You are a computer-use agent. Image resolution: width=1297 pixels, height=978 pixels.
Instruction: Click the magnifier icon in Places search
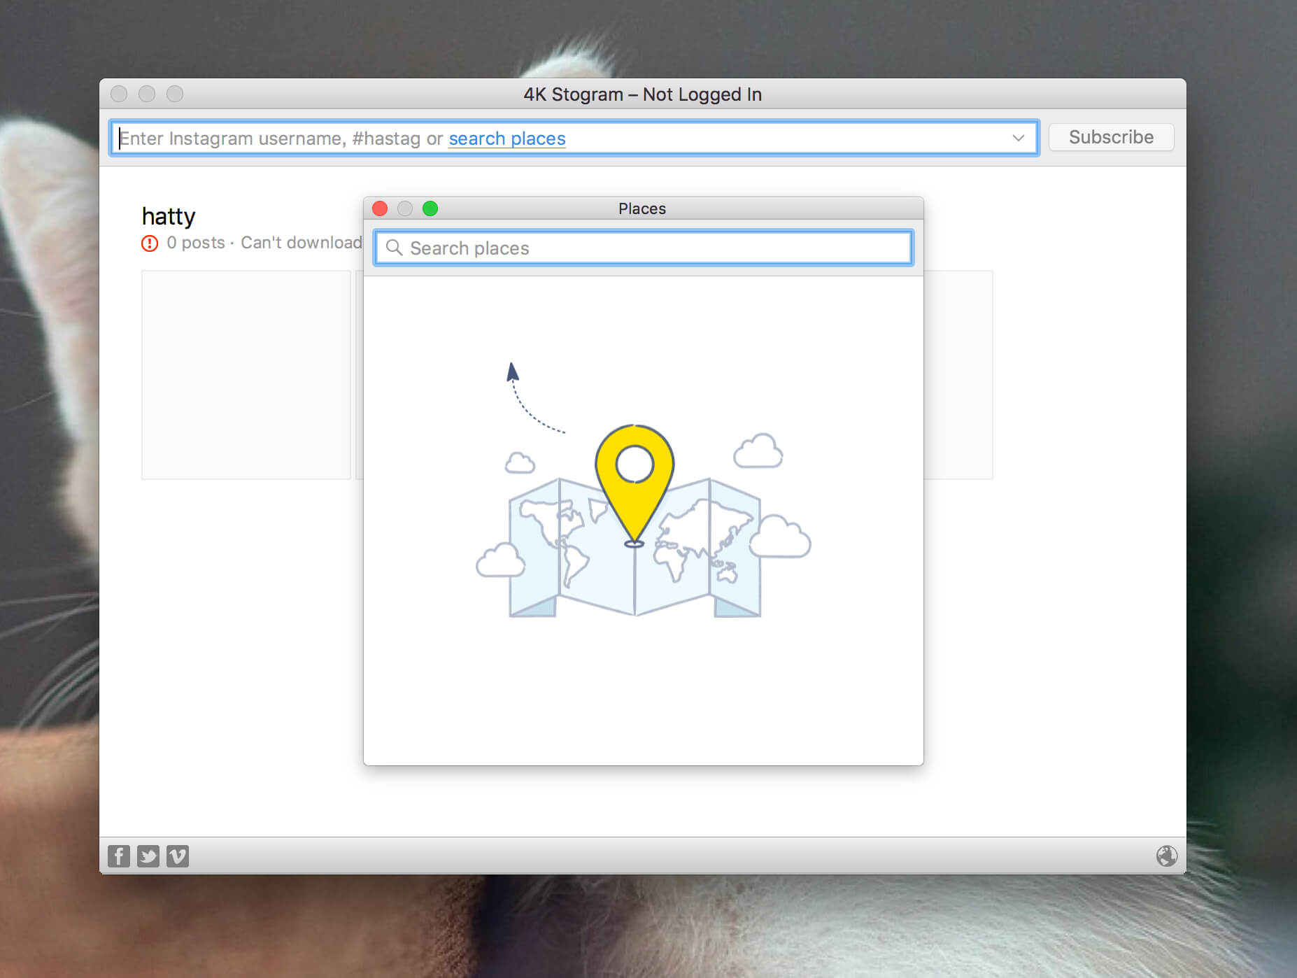tap(394, 248)
